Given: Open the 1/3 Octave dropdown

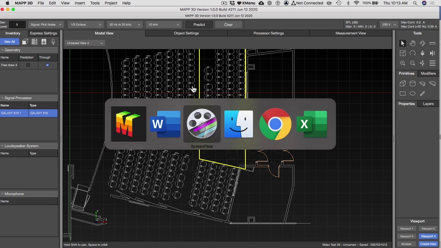Looking at the screenshot, I should (x=86, y=24).
